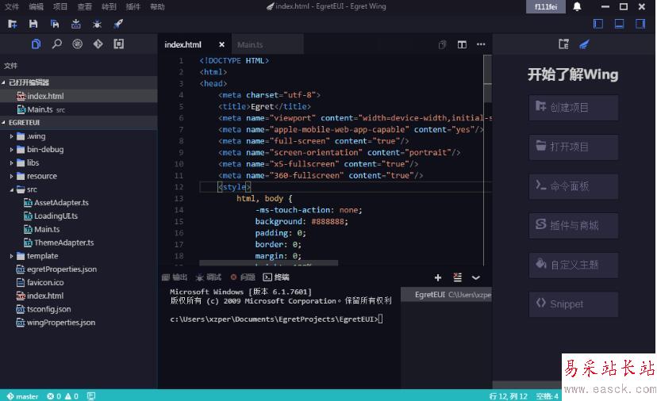The width and height of the screenshot is (657, 401).
Task: Click the 命令面板 button
Action: click(574, 186)
